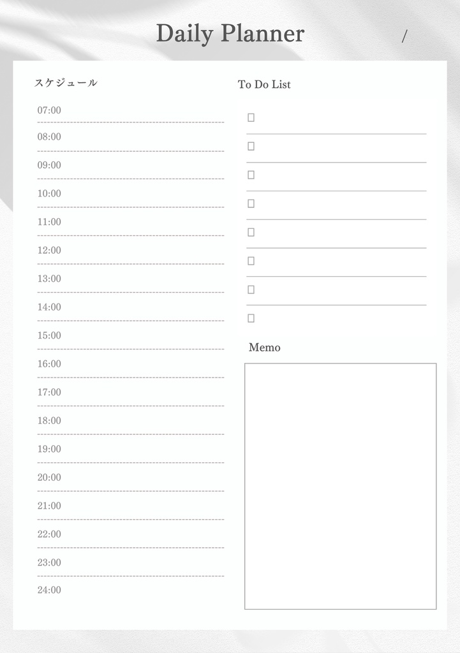Check the fourth To Do List checkbox
This screenshot has width=460, height=653.
point(251,203)
